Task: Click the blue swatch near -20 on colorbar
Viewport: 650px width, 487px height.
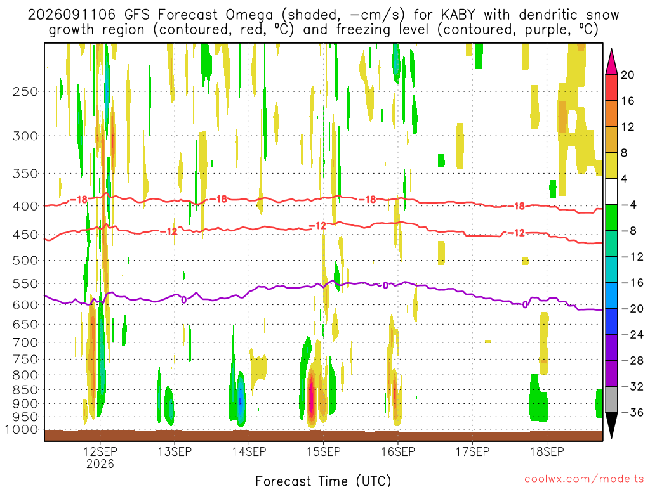Action: pos(611,295)
